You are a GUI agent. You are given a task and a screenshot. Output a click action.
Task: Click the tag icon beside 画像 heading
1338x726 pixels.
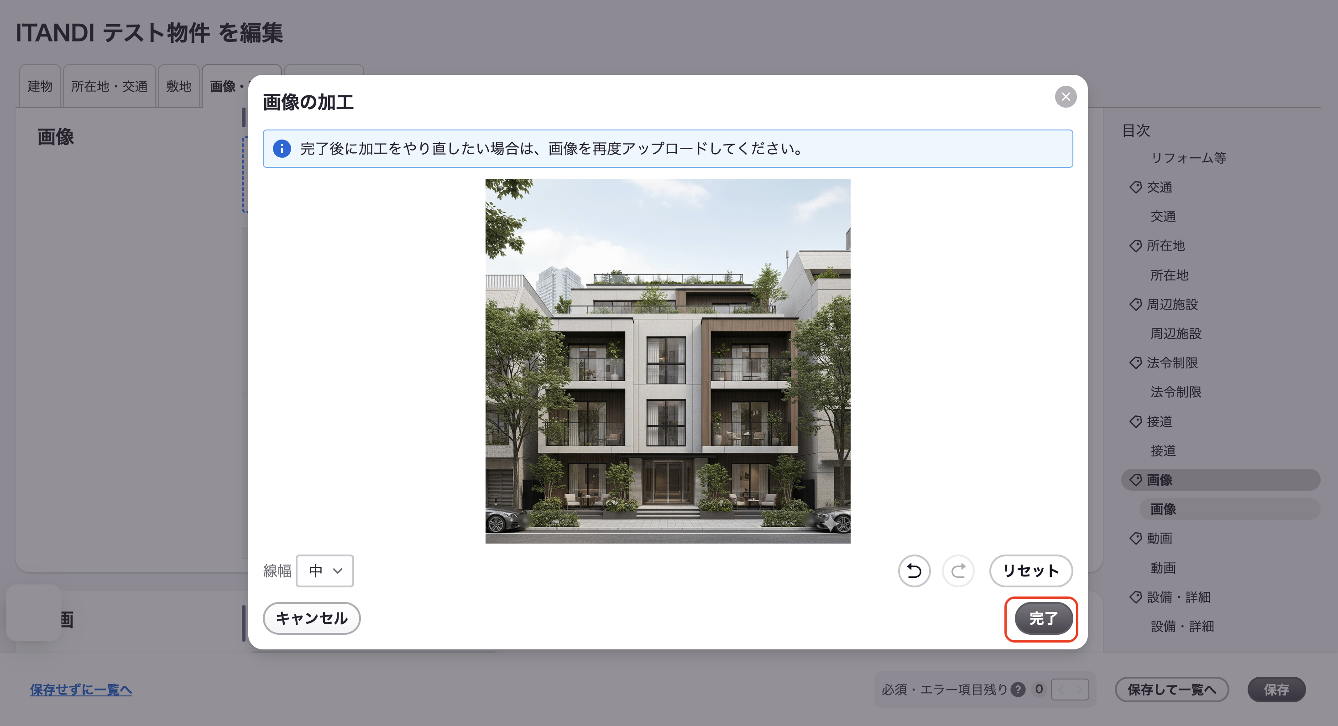[x=1135, y=480]
